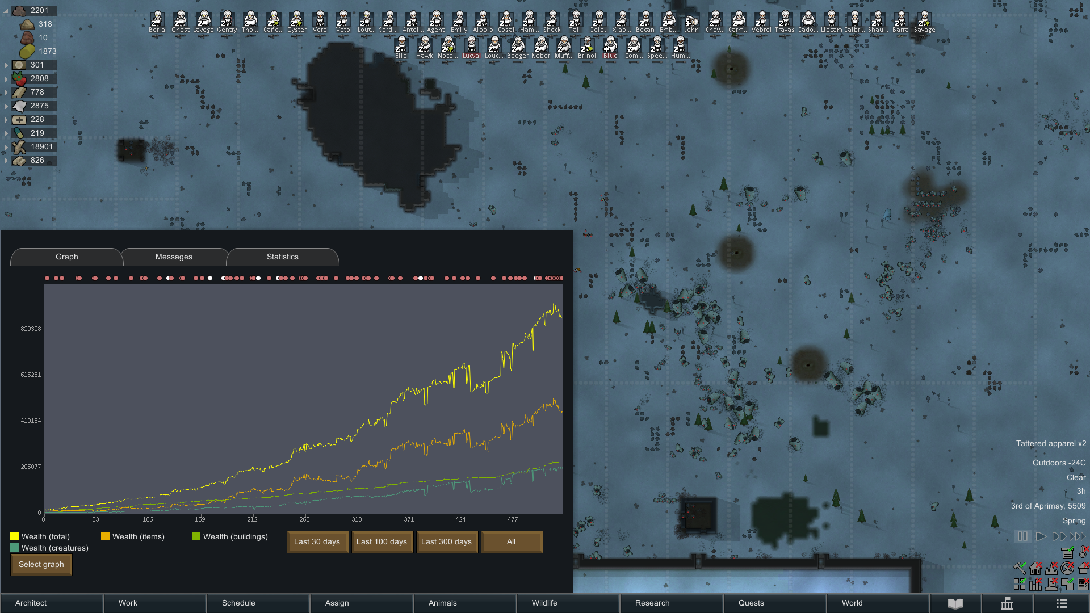Pause the game
Screen dimensions: 1090x613
point(1022,536)
